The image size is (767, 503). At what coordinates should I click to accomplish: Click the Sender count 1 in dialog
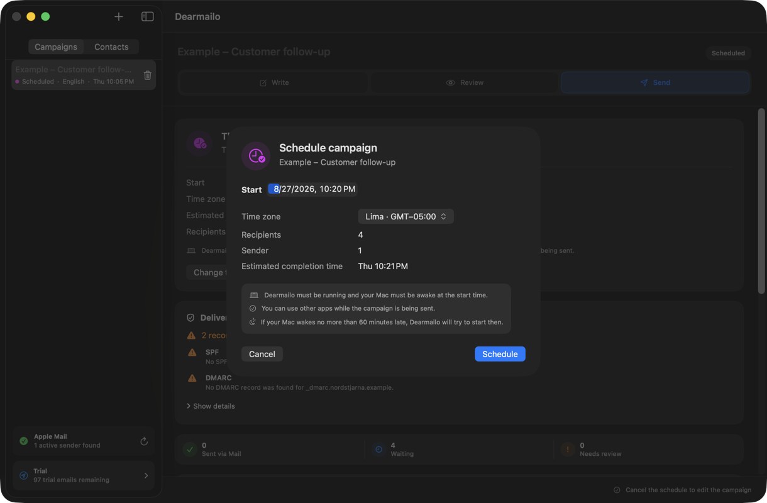pyautogui.click(x=360, y=250)
